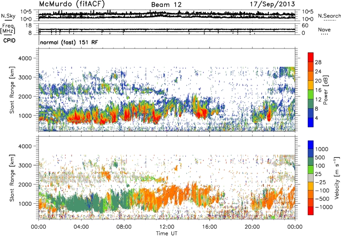This screenshot has height=236, width=341.
Task: Click the power panel 'Slant Range [km]' label
Action: pos(12,90)
